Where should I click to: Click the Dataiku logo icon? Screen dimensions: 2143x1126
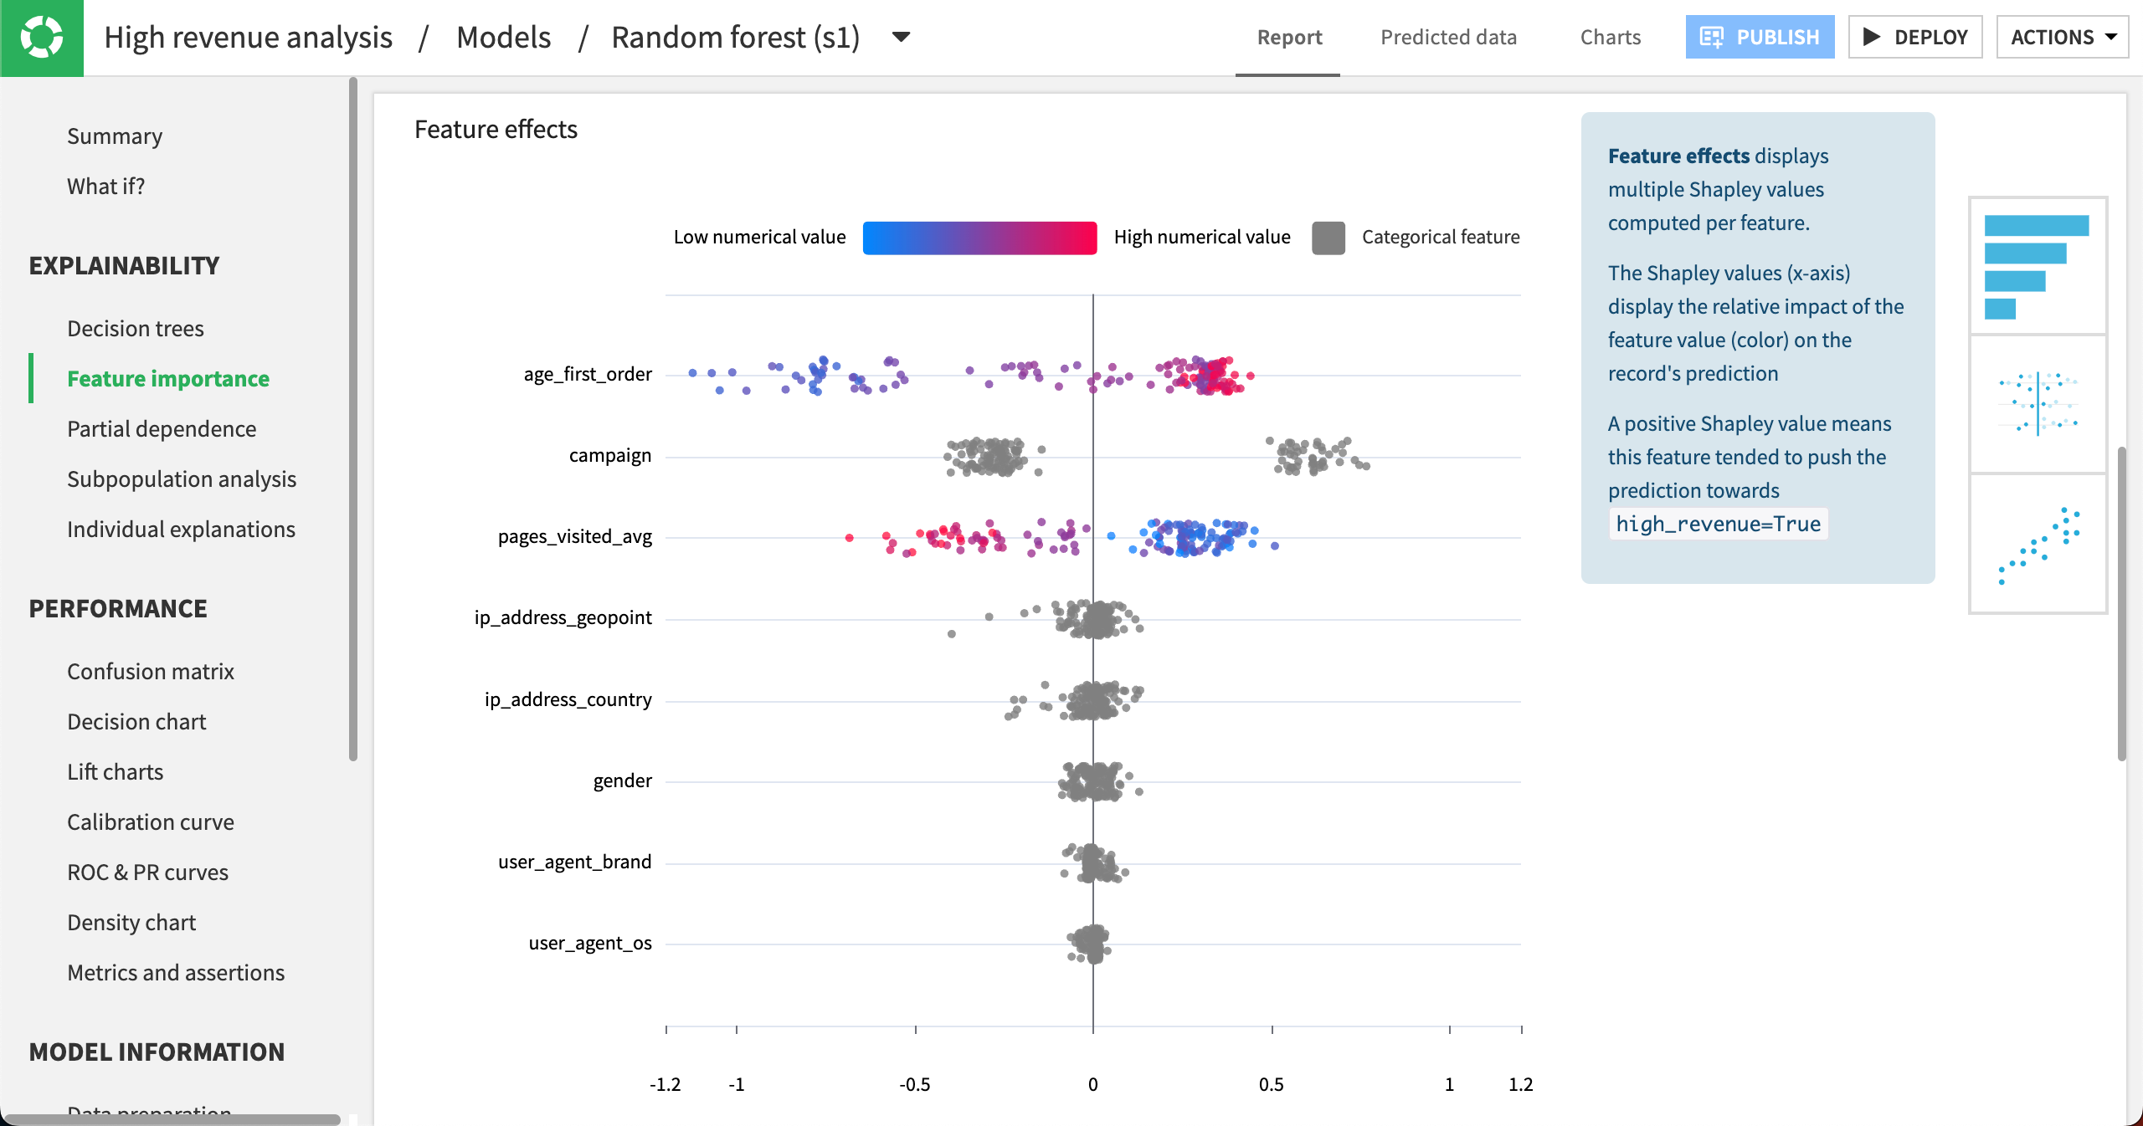pos(41,38)
